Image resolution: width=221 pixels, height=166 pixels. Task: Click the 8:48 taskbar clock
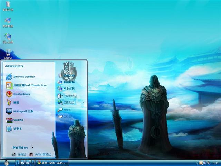215,163
